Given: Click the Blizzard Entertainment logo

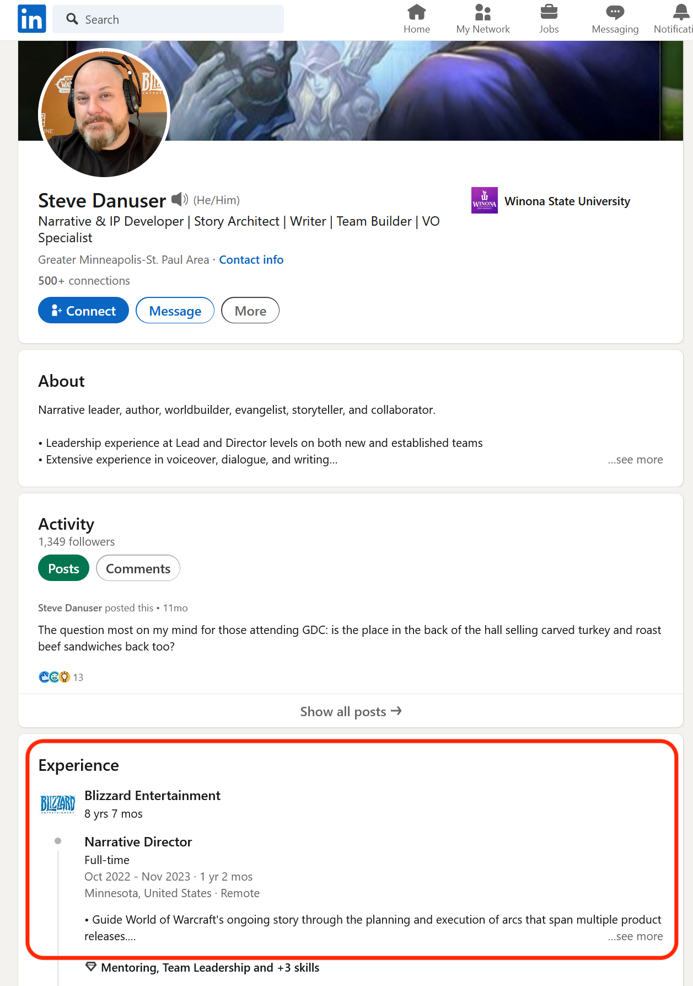Looking at the screenshot, I should coord(58,804).
